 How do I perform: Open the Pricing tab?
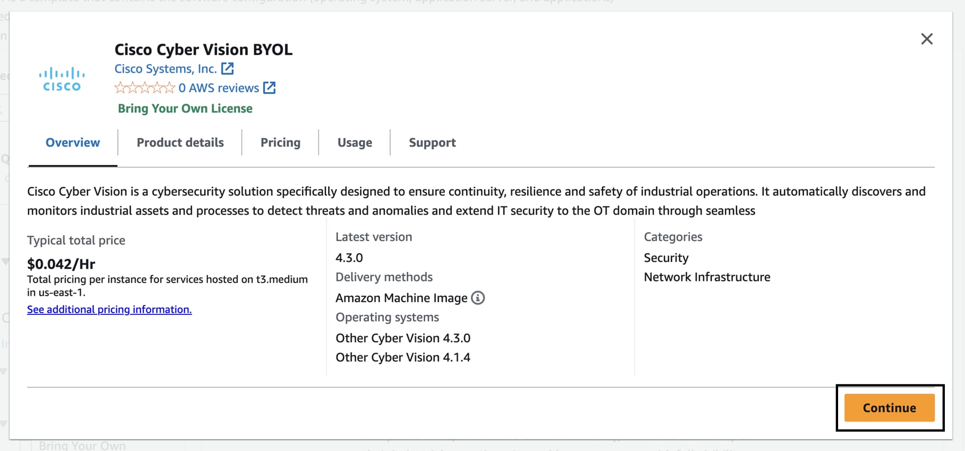point(280,143)
